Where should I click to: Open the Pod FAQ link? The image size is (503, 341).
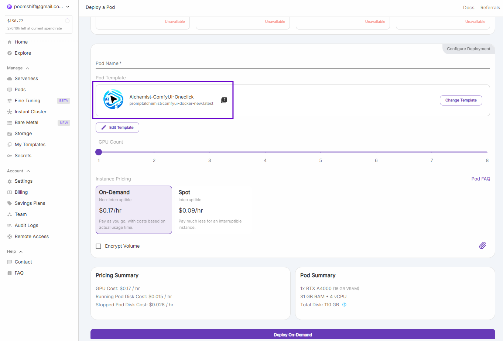481,179
